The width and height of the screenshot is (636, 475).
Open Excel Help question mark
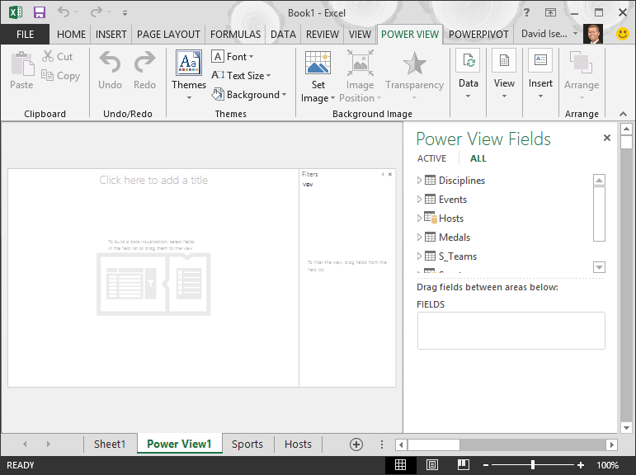pyautogui.click(x=526, y=12)
